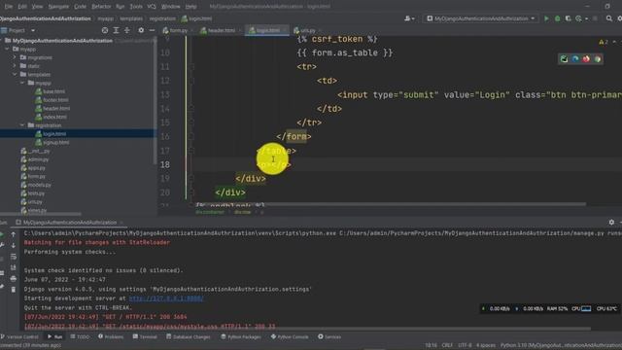Screen dimensions: 622x350
Task: Open Problems tool window
Action: click(111, 337)
